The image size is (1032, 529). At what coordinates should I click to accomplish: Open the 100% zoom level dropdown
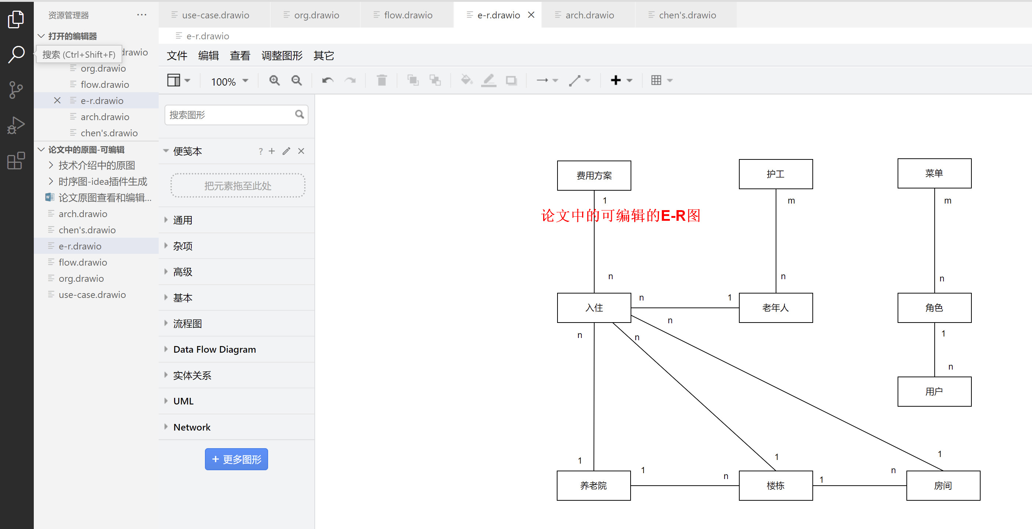(x=228, y=81)
